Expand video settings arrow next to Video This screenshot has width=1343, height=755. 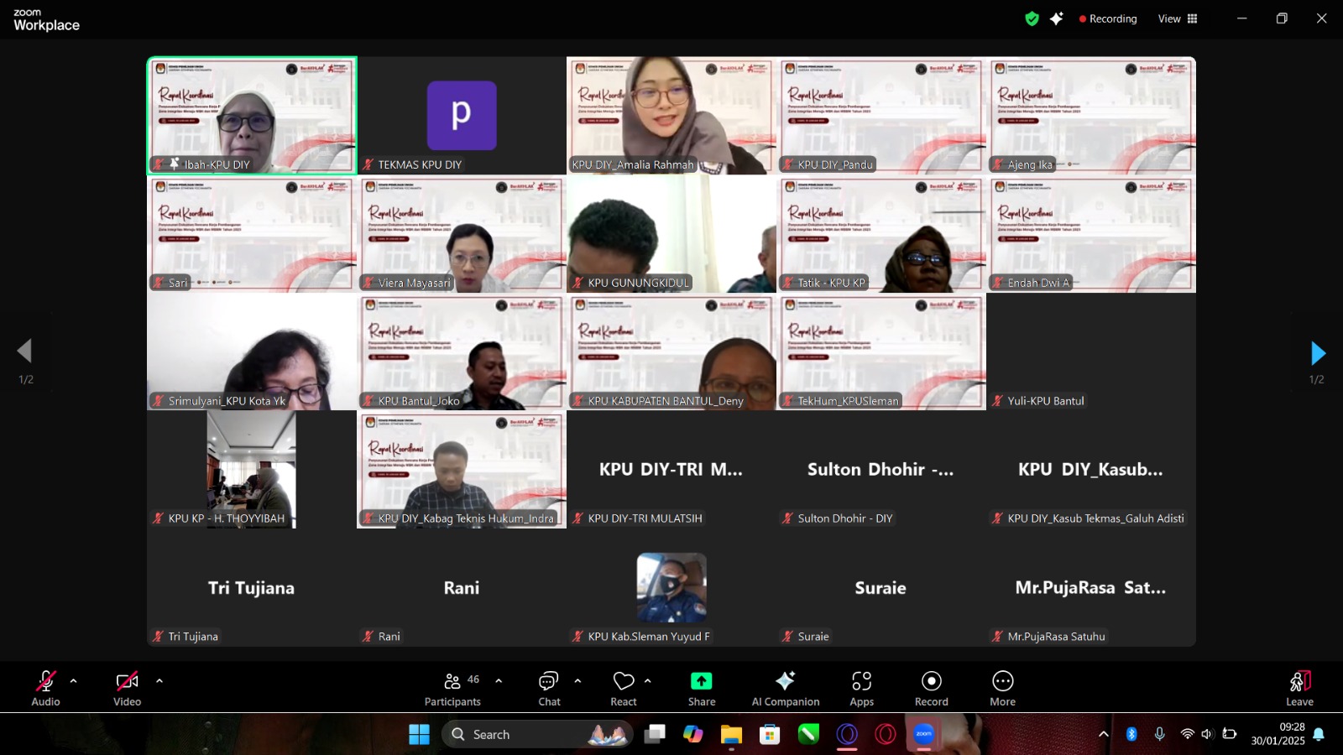(159, 681)
